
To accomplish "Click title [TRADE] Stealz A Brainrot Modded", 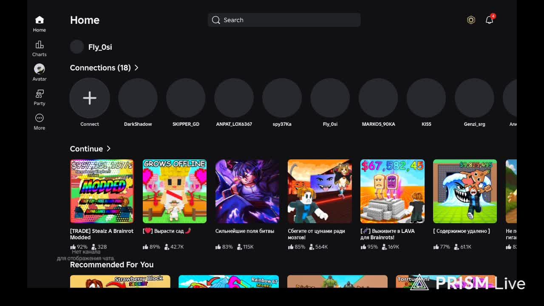I will pyautogui.click(x=102, y=234).
